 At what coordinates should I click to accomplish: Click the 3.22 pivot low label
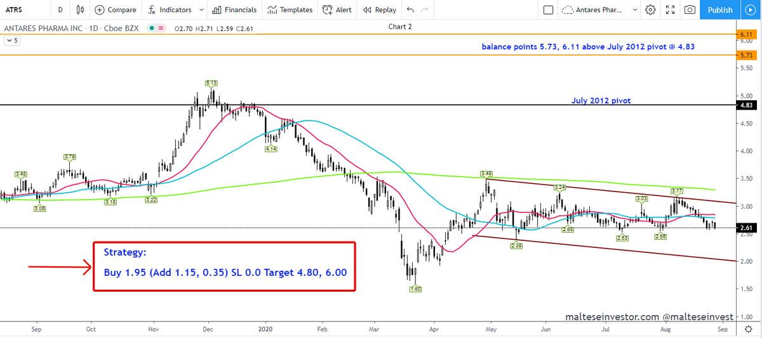click(151, 200)
